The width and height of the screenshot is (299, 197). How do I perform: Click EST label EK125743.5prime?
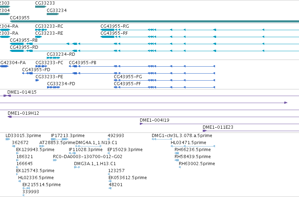click(35, 171)
